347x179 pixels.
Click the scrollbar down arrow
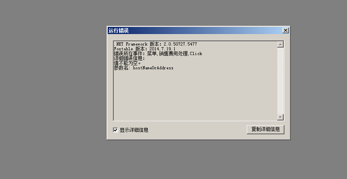tap(280, 117)
